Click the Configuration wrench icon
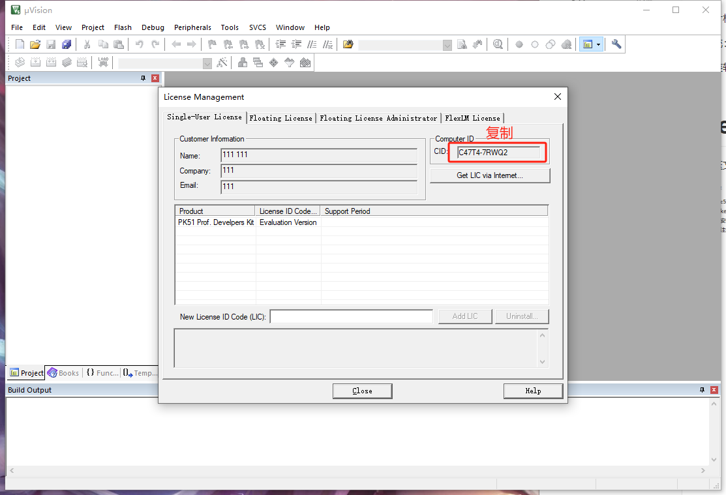The image size is (726, 495). [x=616, y=44]
